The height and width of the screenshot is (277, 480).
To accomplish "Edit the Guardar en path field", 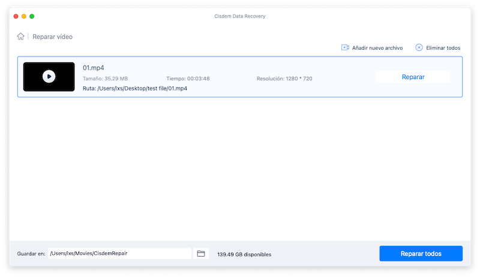I will pyautogui.click(x=119, y=254).
